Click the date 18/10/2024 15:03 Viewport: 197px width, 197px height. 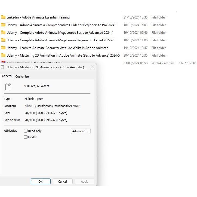136,25
